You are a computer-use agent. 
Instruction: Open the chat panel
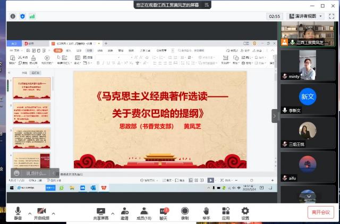click(164, 212)
